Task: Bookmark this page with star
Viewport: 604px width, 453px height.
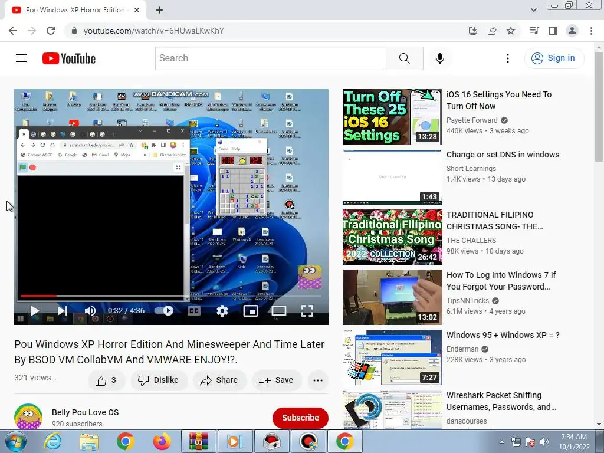Action: click(511, 31)
